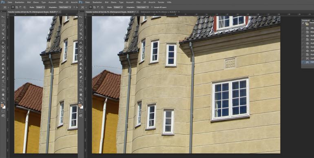Select the Quick Selection tool in left window
The width and height of the screenshot is (314, 158).
[3, 30]
